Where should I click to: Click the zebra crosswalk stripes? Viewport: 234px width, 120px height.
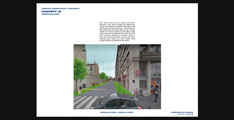click(x=84, y=102)
